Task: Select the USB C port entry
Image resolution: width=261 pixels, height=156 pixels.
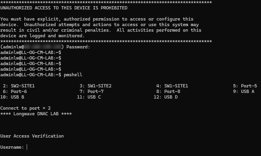Action: tap(94, 97)
